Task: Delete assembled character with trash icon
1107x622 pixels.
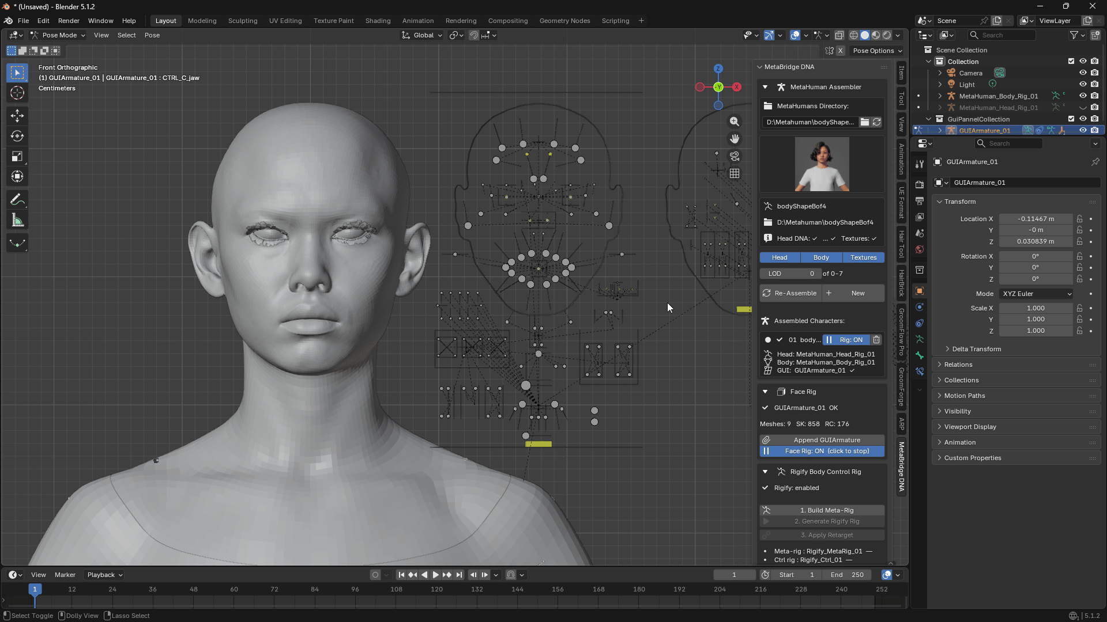Action: point(876,340)
